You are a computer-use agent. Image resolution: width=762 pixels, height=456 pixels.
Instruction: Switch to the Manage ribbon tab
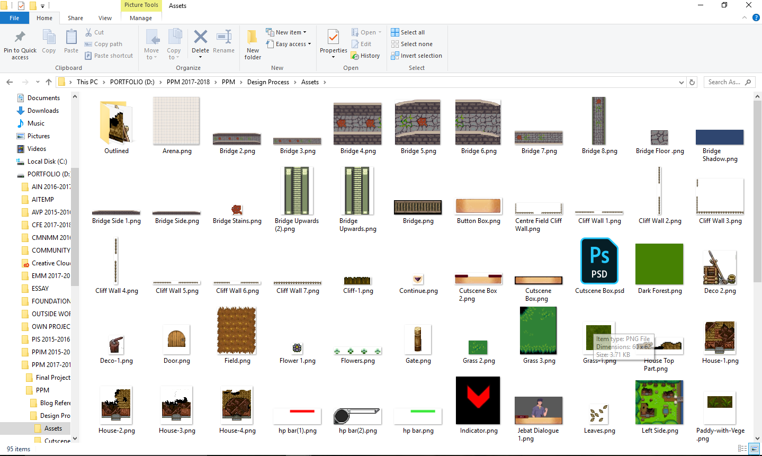tap(141, 18)
